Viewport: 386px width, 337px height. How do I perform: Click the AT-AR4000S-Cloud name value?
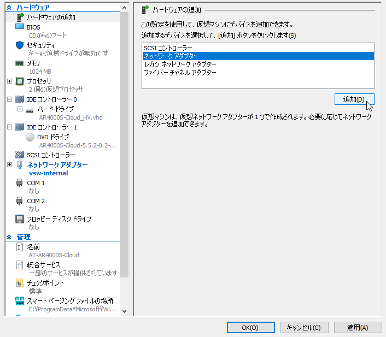54,255
